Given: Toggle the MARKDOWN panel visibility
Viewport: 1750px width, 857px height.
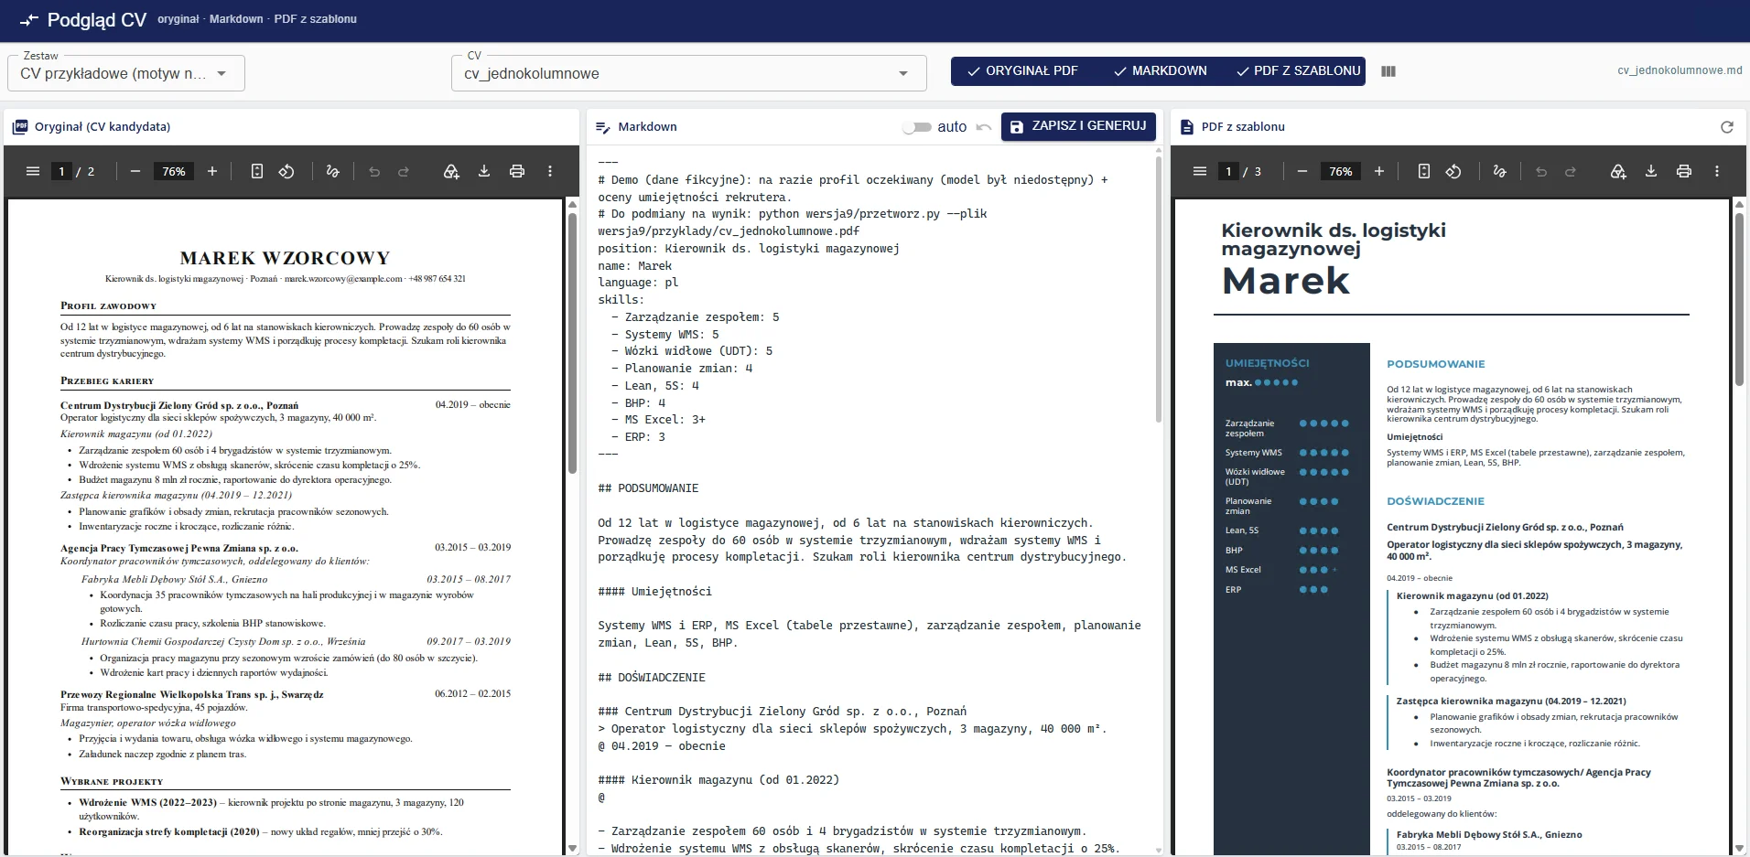Looking at the screenshot, I should [x=1160, y=71].
